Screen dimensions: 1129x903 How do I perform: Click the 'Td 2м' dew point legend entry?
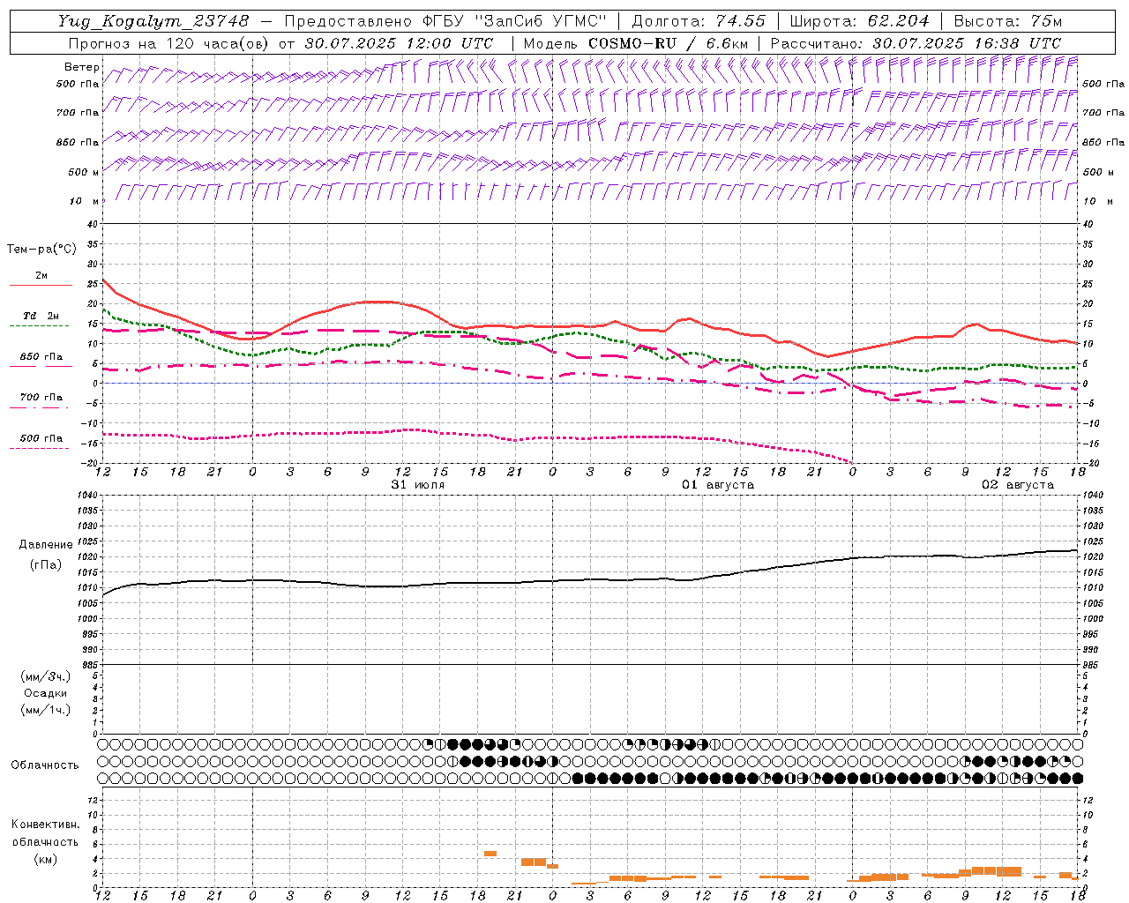click(41, 315)
